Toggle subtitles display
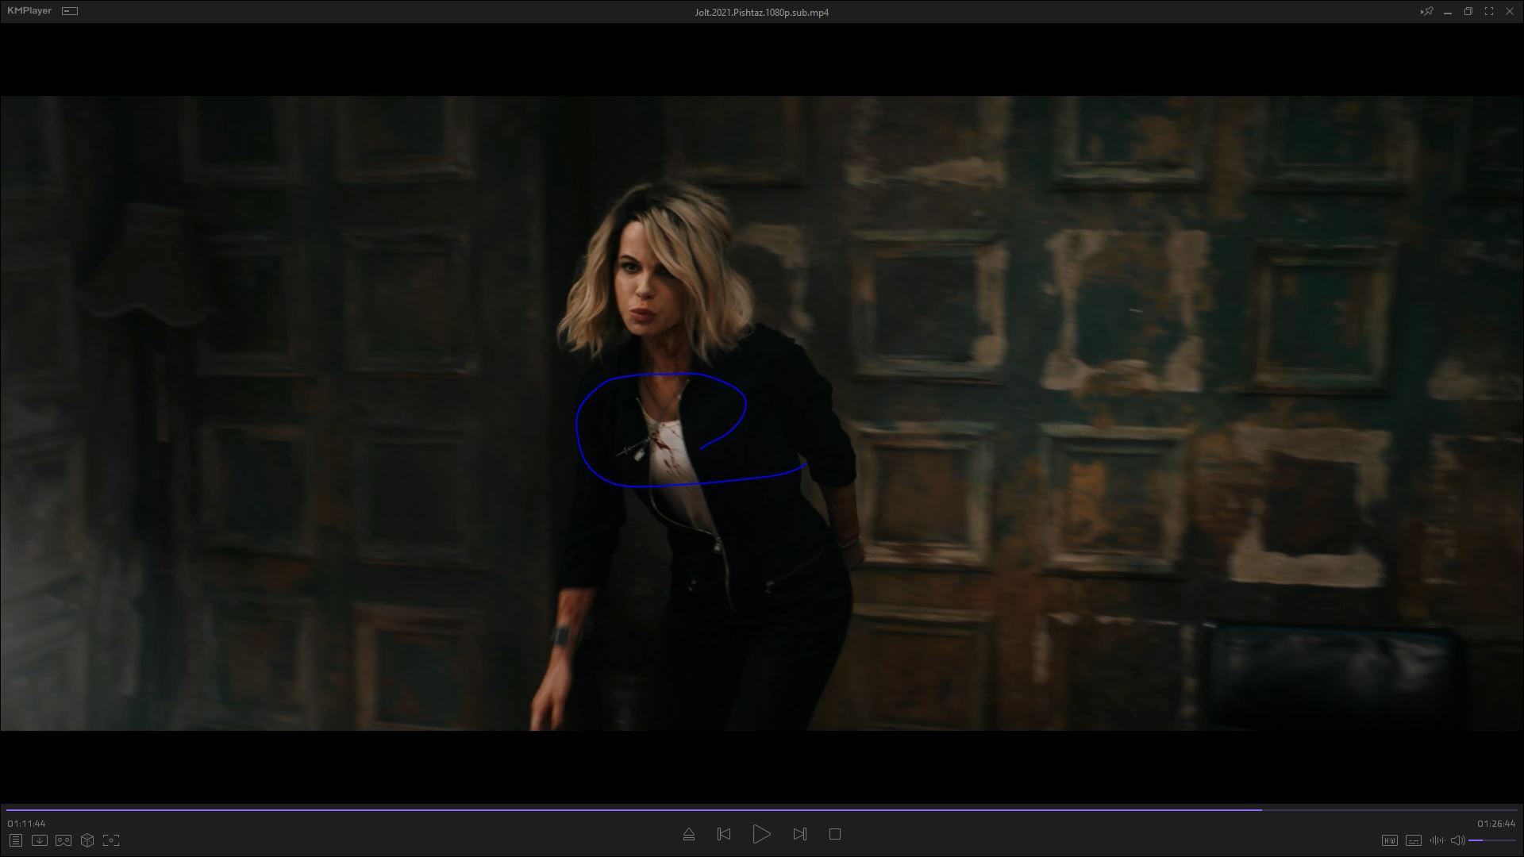Viewport: 1524px width, 857px height. pos(1414,840)
